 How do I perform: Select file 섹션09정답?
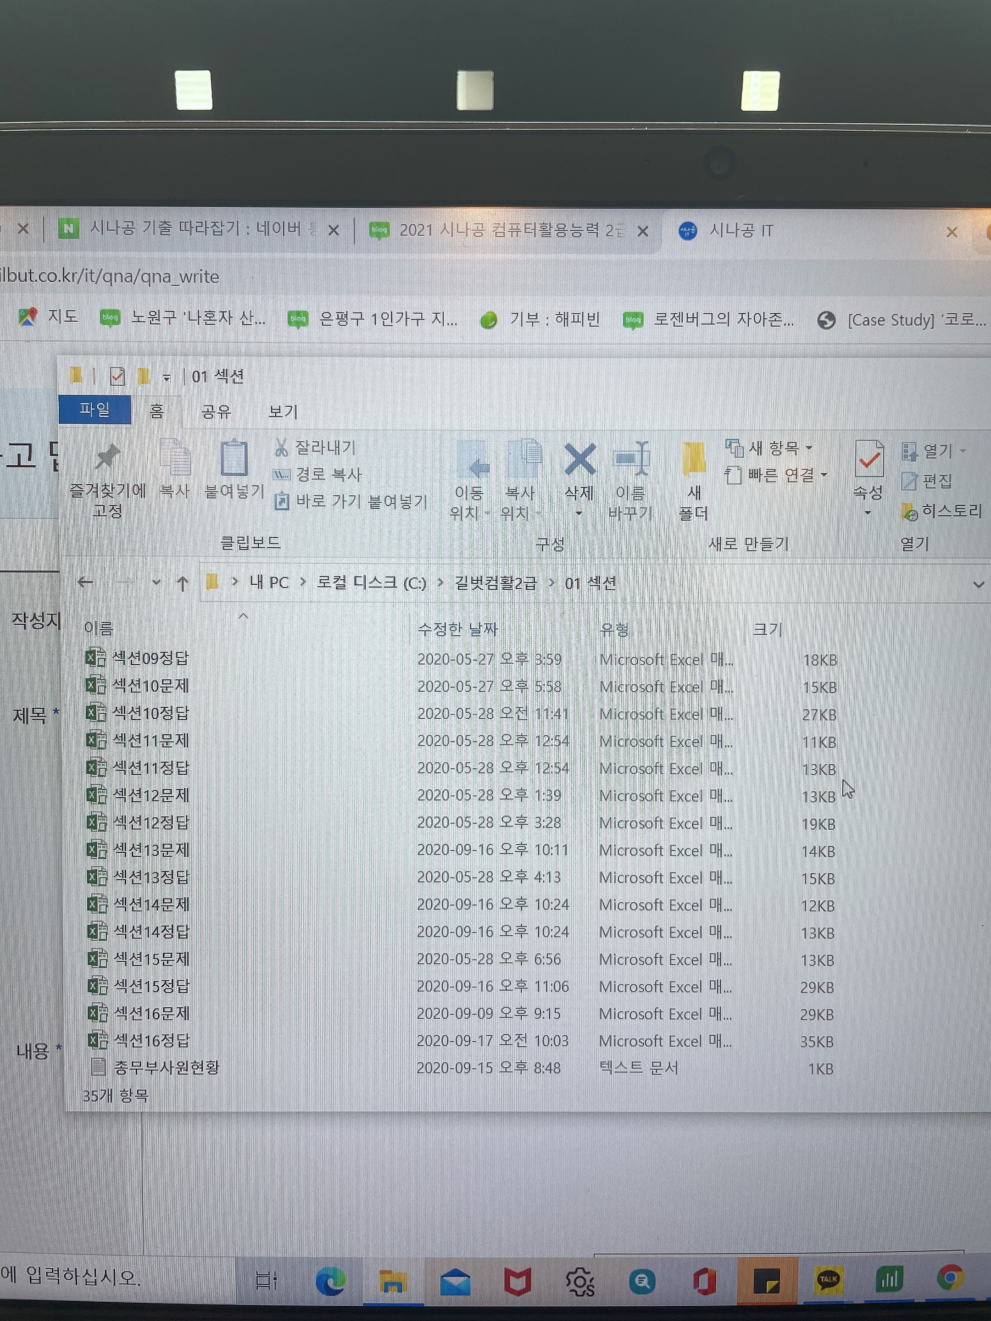tap(137, 658)
